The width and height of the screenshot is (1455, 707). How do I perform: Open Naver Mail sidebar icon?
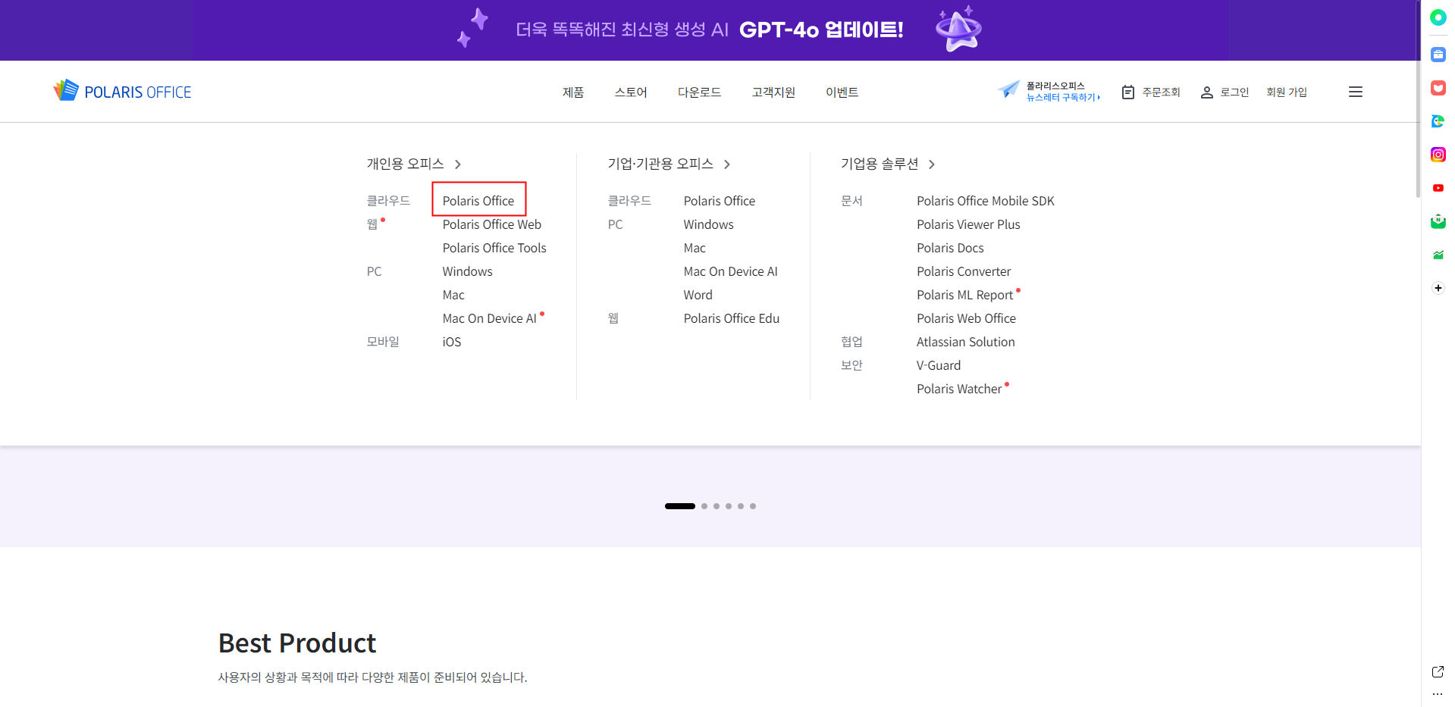pyautogui.click(x=1438, y=221)
